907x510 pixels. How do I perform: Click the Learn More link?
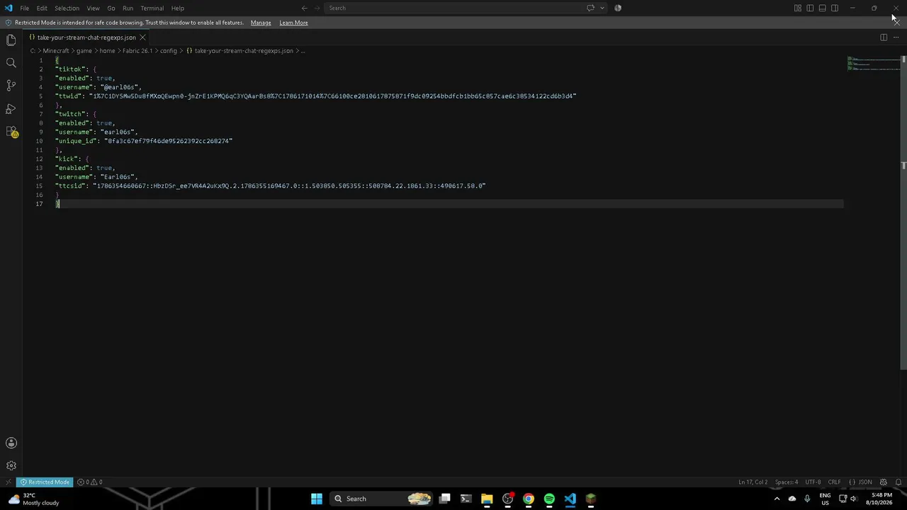[x=293, y=23]
